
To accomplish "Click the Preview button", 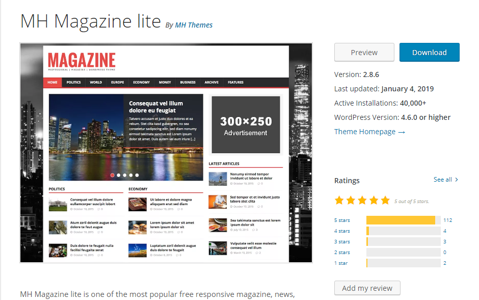I will click(364, 52).
